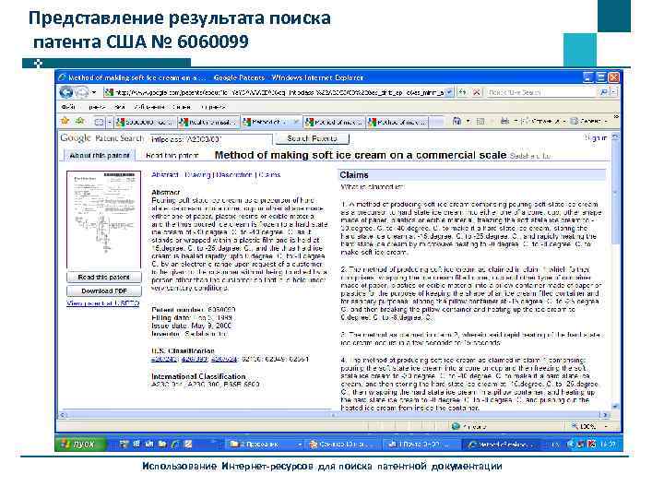Click the Internet zone globe icon
The image size is (664, 498).
pos(456,426)
